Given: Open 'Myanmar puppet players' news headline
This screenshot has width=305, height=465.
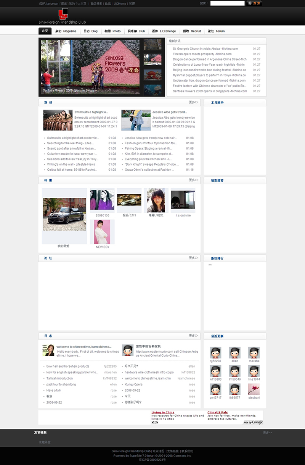Looking at the screenshot, I should [x=209, y=75].
